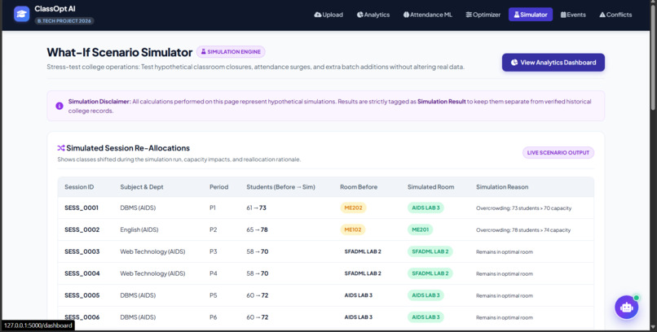The width and height of the screenshot is (657, 332).
Task: Open the Analytics tab
Action: click(x=373, y=15)
